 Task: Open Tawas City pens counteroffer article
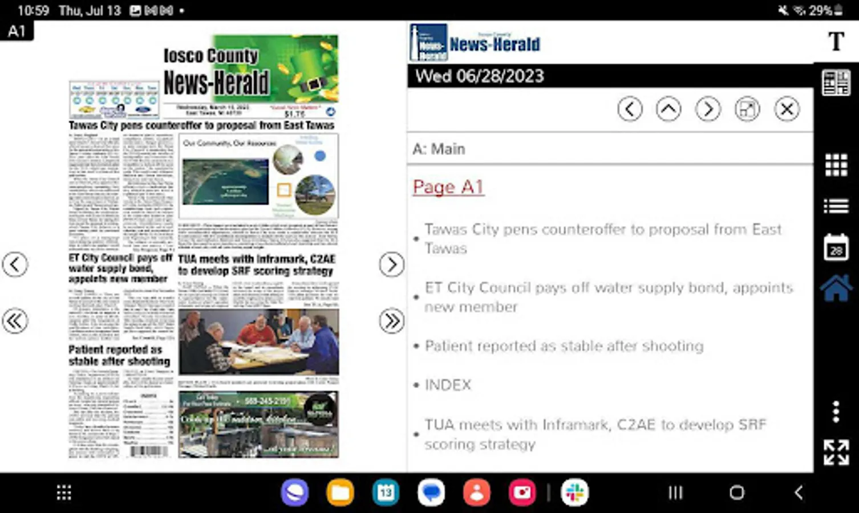coord(603,238)
